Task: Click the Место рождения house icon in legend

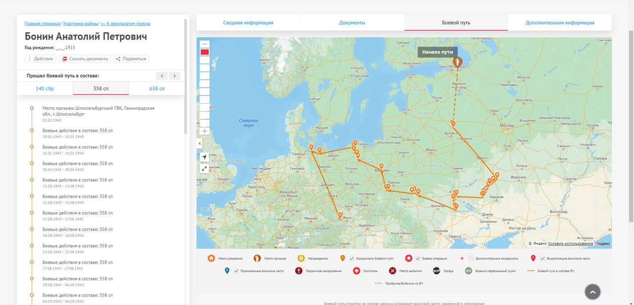Action: click(x=211, y=258)
